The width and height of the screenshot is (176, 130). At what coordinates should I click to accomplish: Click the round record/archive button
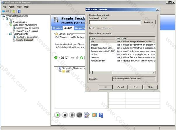pyautogui.click(x=72, y=115)
